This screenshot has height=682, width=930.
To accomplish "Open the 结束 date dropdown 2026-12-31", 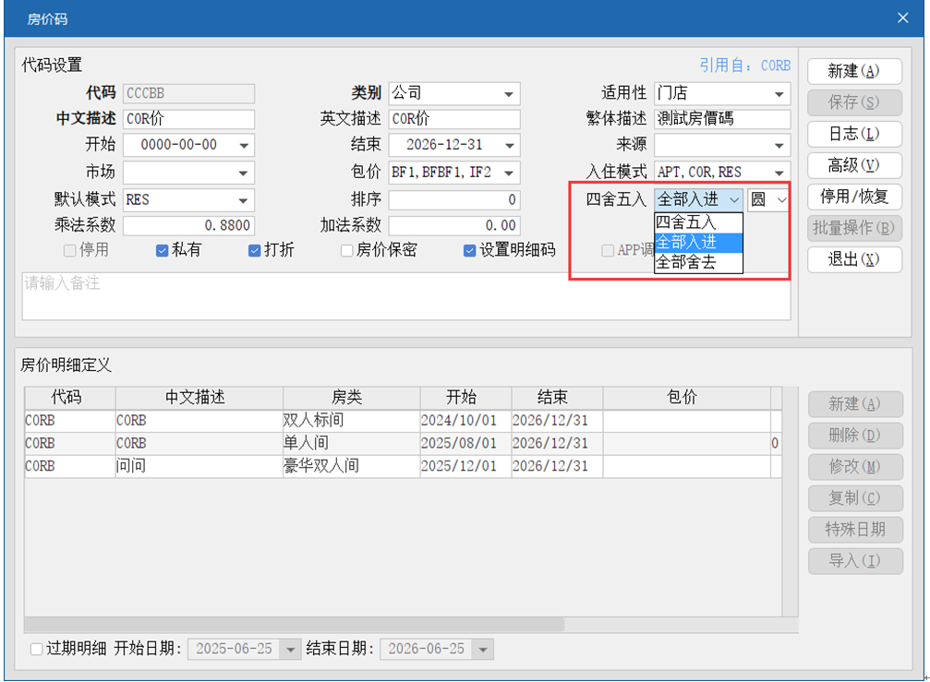I will [510, 145].
